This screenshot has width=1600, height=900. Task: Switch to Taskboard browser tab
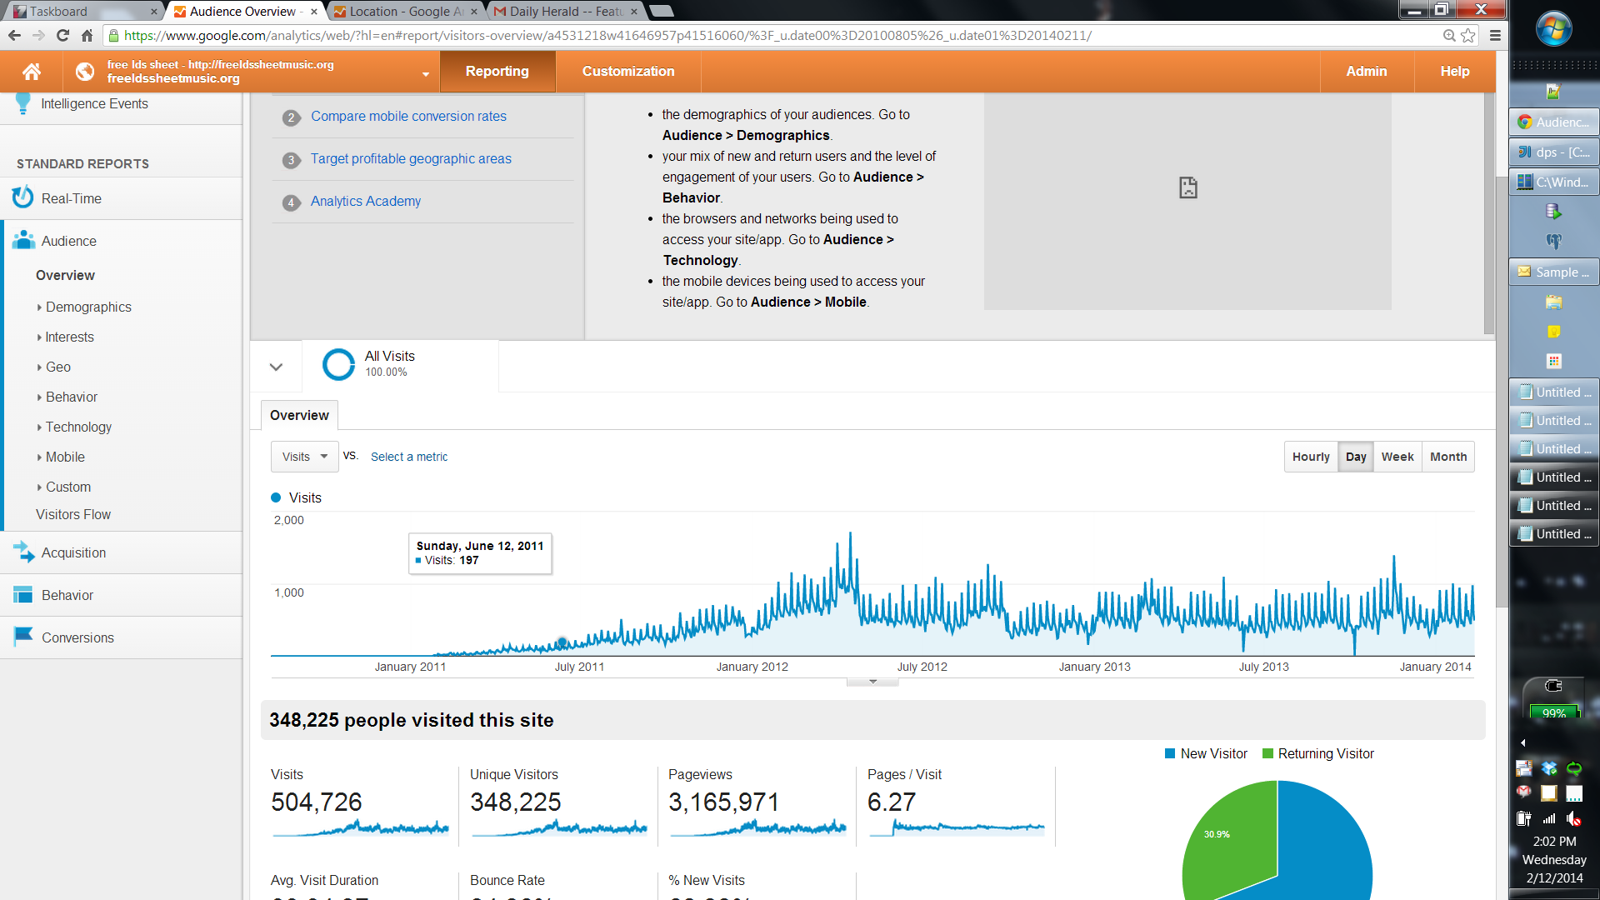pos(83,12)
